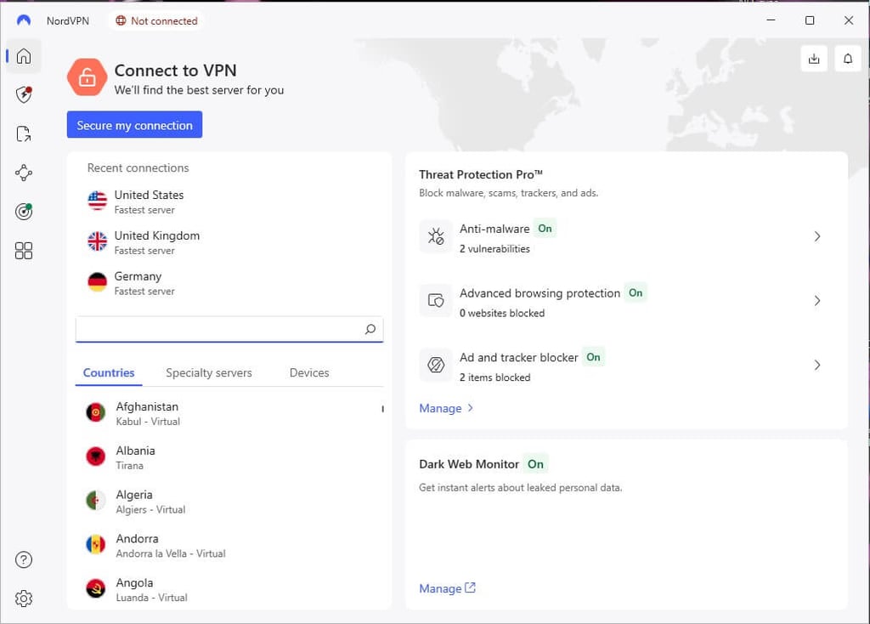
Task: Click the countries list scrollbar thumb
Action: [382, 409]
